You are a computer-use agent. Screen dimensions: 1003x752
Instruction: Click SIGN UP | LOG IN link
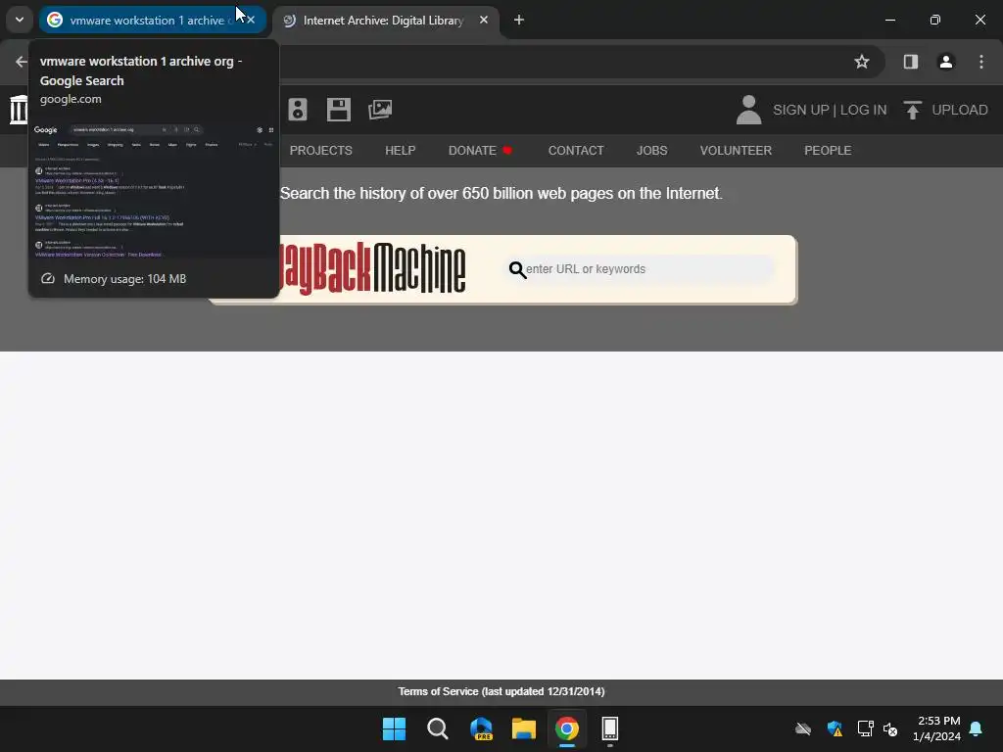(x=830, y=110)
